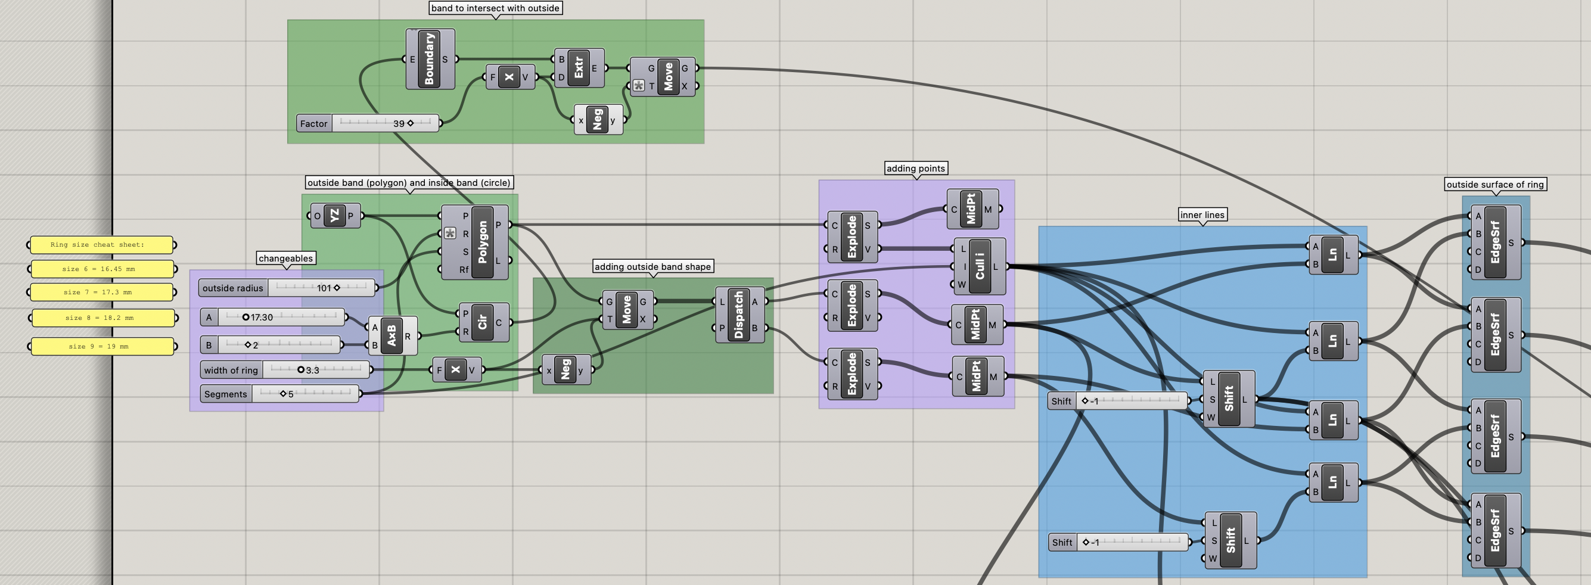Select the Cir circle component
This screenshot has height=585, width=1591.
coord(482,322)
